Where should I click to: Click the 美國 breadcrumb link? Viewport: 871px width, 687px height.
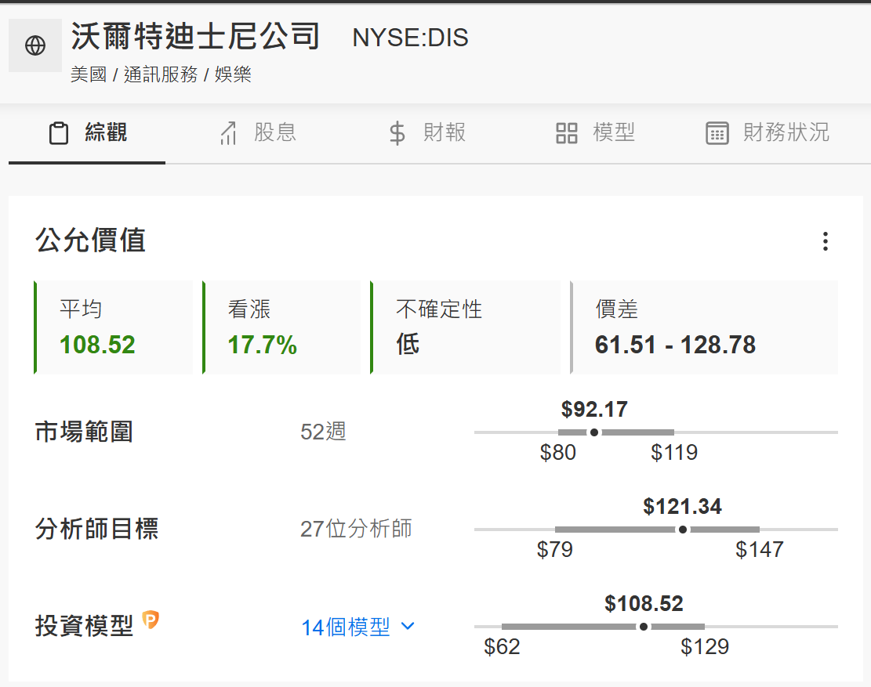coord(89,74)
